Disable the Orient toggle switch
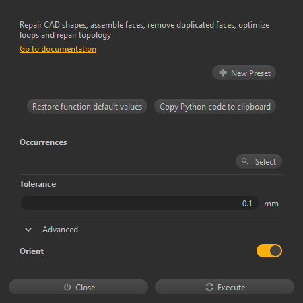The image size is (303, 303). pyautogui.click(x=269, y=251)
